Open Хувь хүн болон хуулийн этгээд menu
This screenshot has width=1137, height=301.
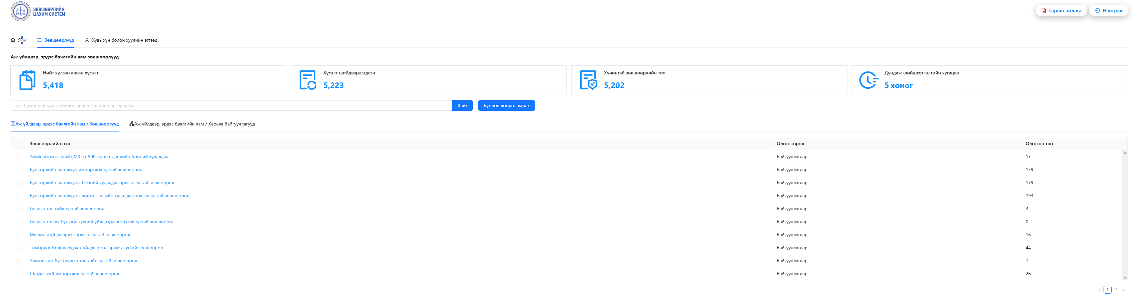tap(121, 40)
